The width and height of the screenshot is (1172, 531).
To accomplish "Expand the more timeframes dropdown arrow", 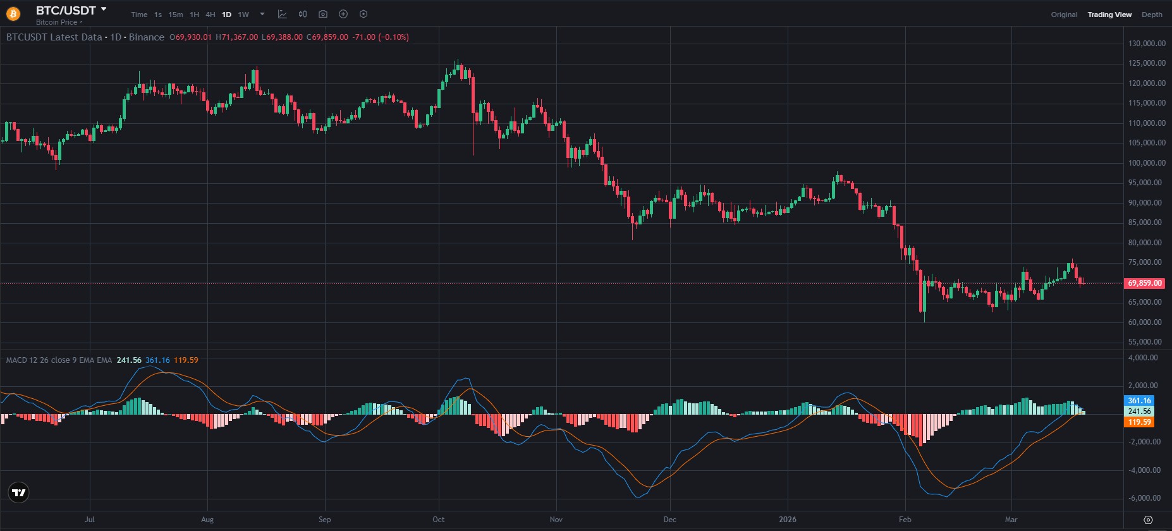I will 262,14.
